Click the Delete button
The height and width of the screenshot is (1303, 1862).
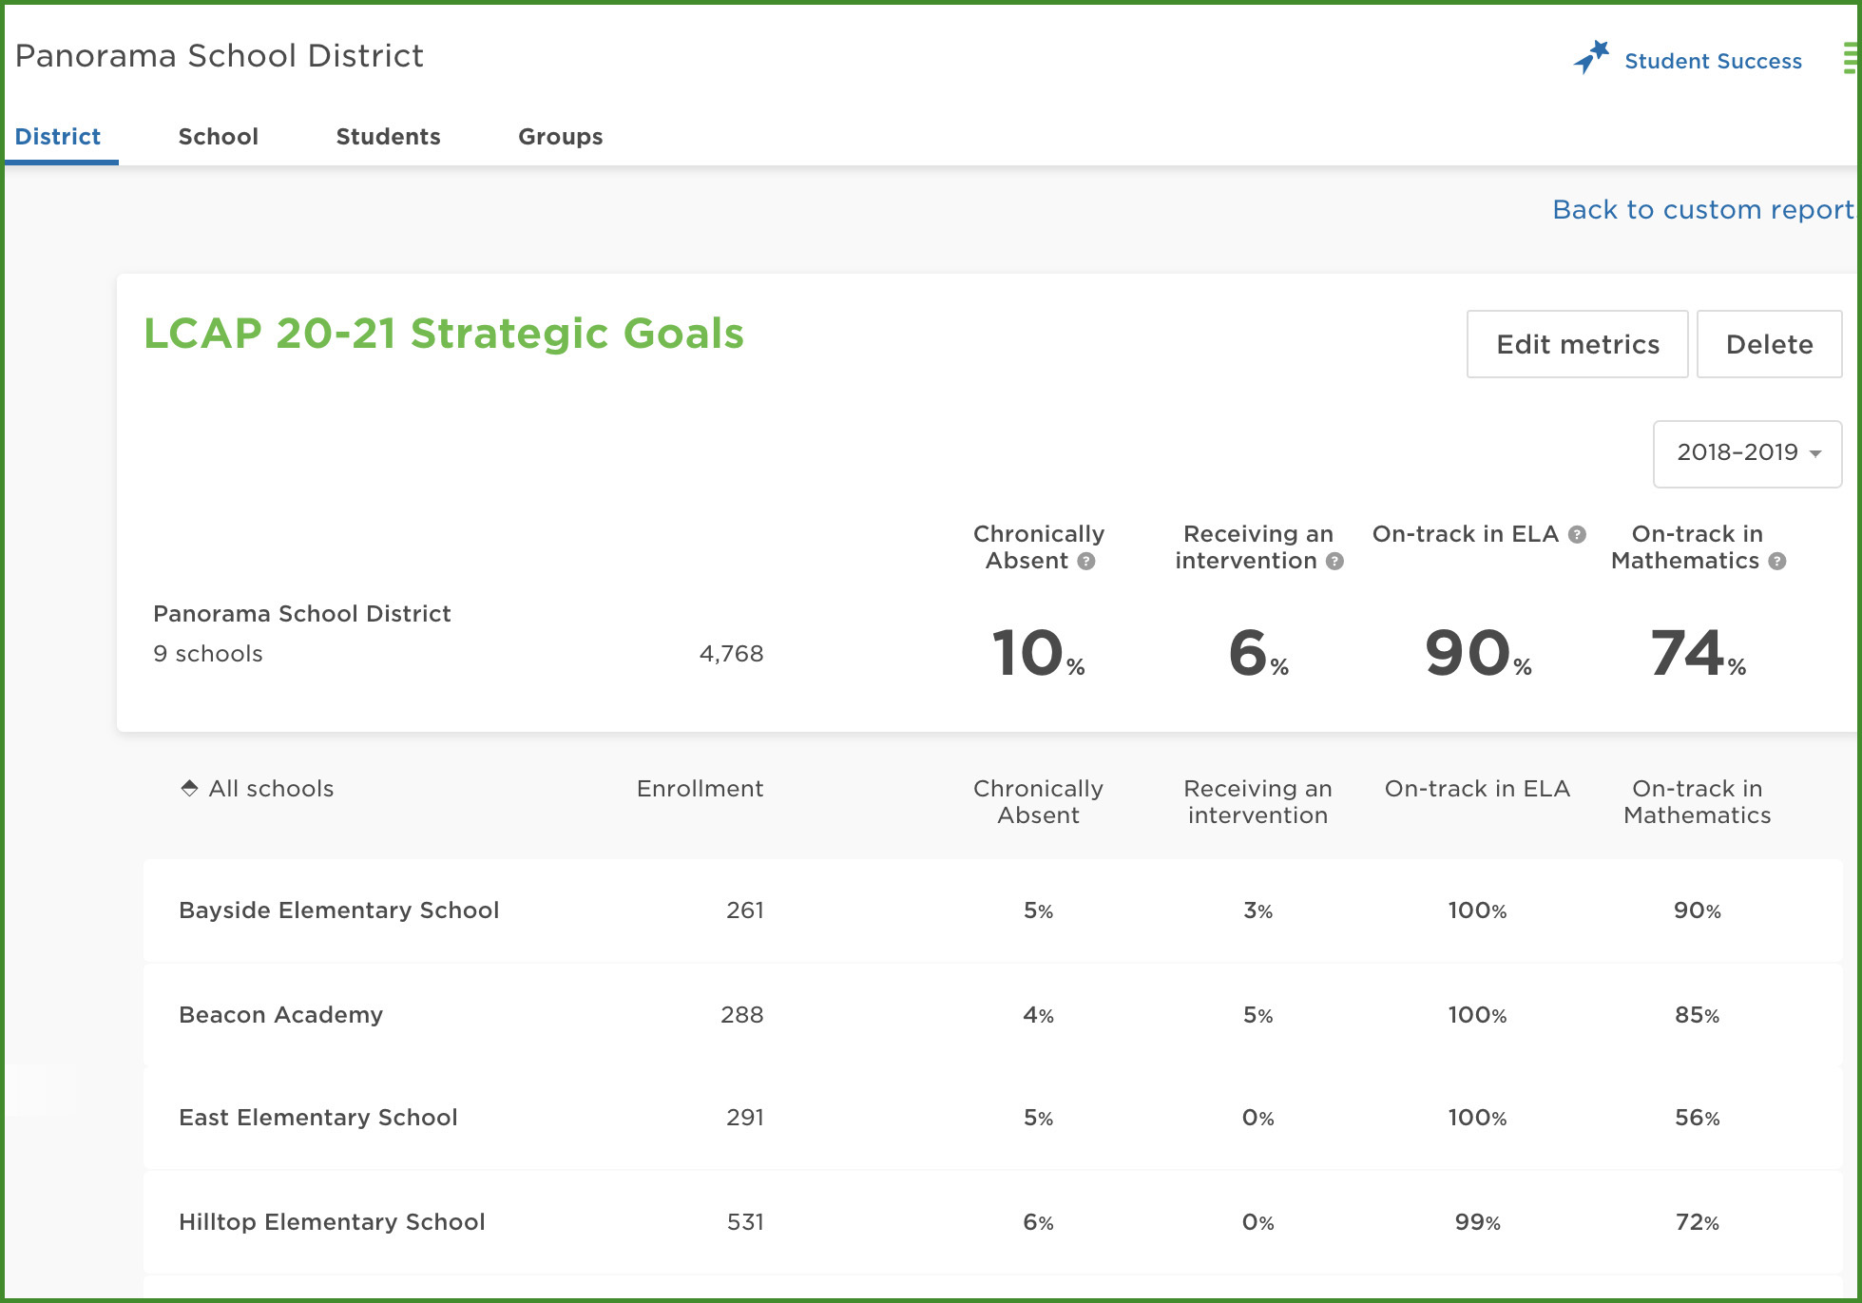[1769, 344]
